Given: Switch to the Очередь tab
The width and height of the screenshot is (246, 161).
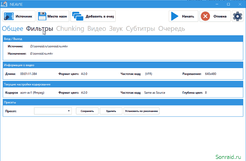Looking at the screenshot, I should (x=172, y=29).
